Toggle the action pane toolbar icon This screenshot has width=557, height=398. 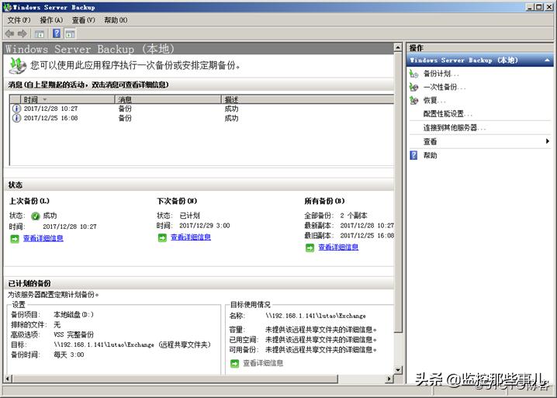click(70, 34)
